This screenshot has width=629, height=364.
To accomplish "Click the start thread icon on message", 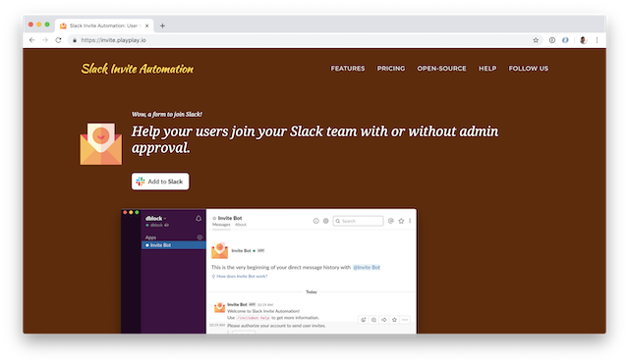I will pos(373,320).
